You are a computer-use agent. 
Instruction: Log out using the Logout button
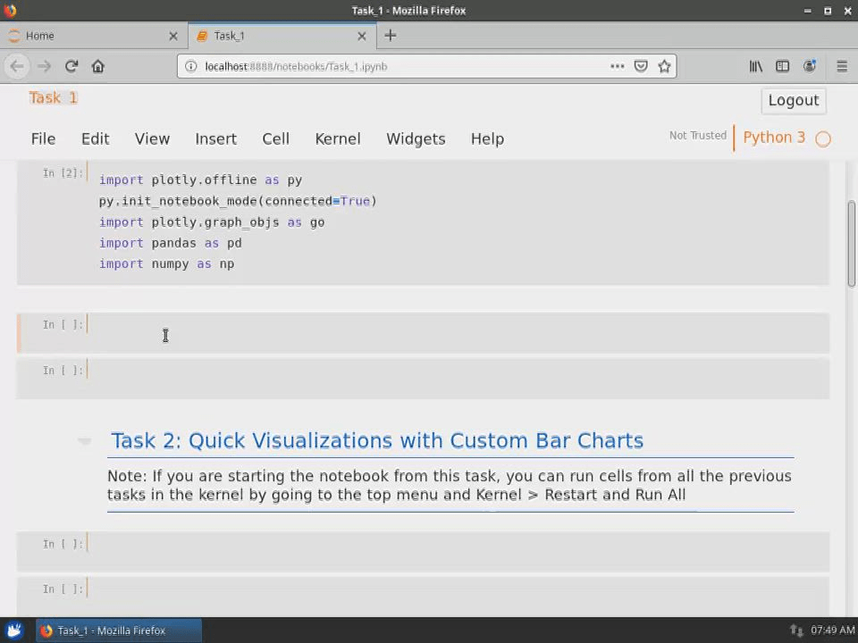[x=794, y=101]
